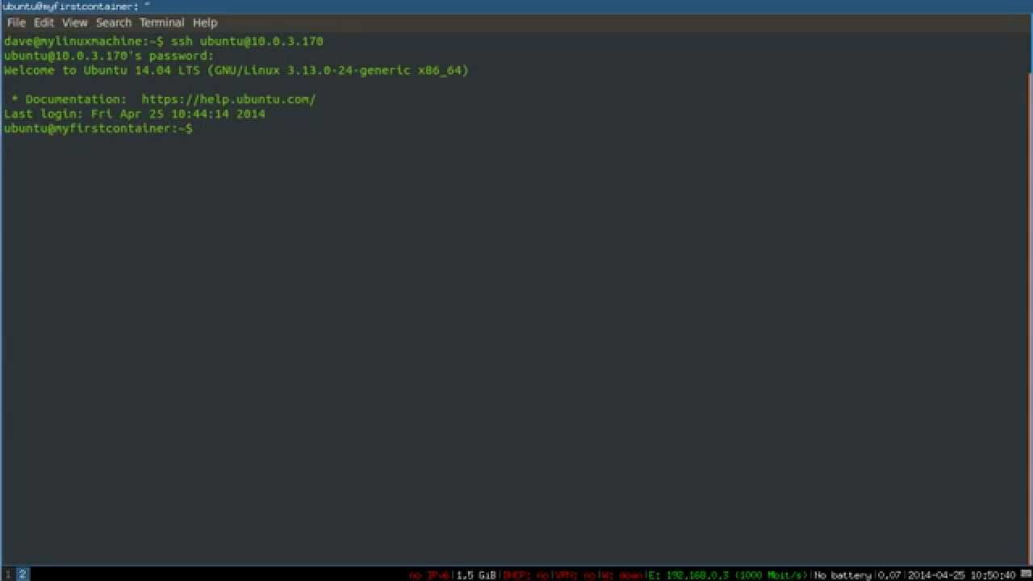Viewport: 1033px width, 581px height.
Task: Switch to workspace 1 in status bar
Action: pos(8,575)
